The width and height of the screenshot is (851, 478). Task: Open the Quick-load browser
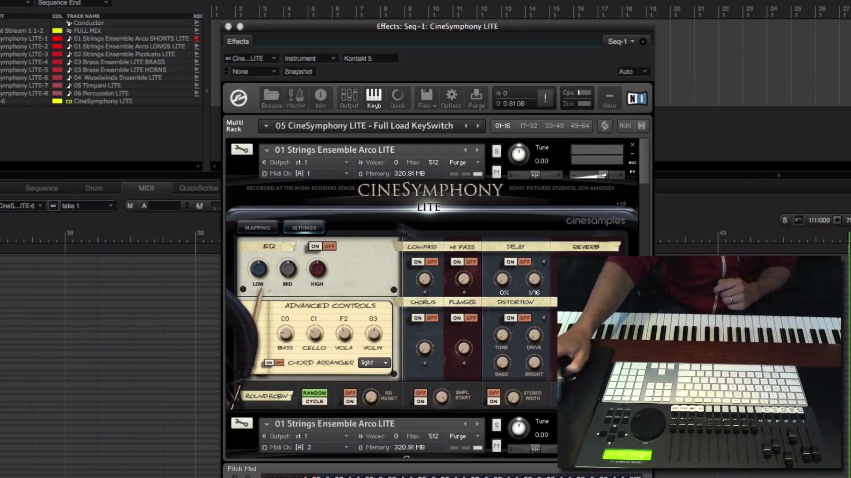(x=397, y=98)
